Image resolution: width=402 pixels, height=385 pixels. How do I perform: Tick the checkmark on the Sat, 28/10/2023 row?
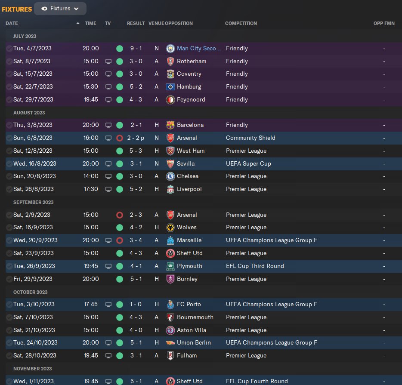9,356
